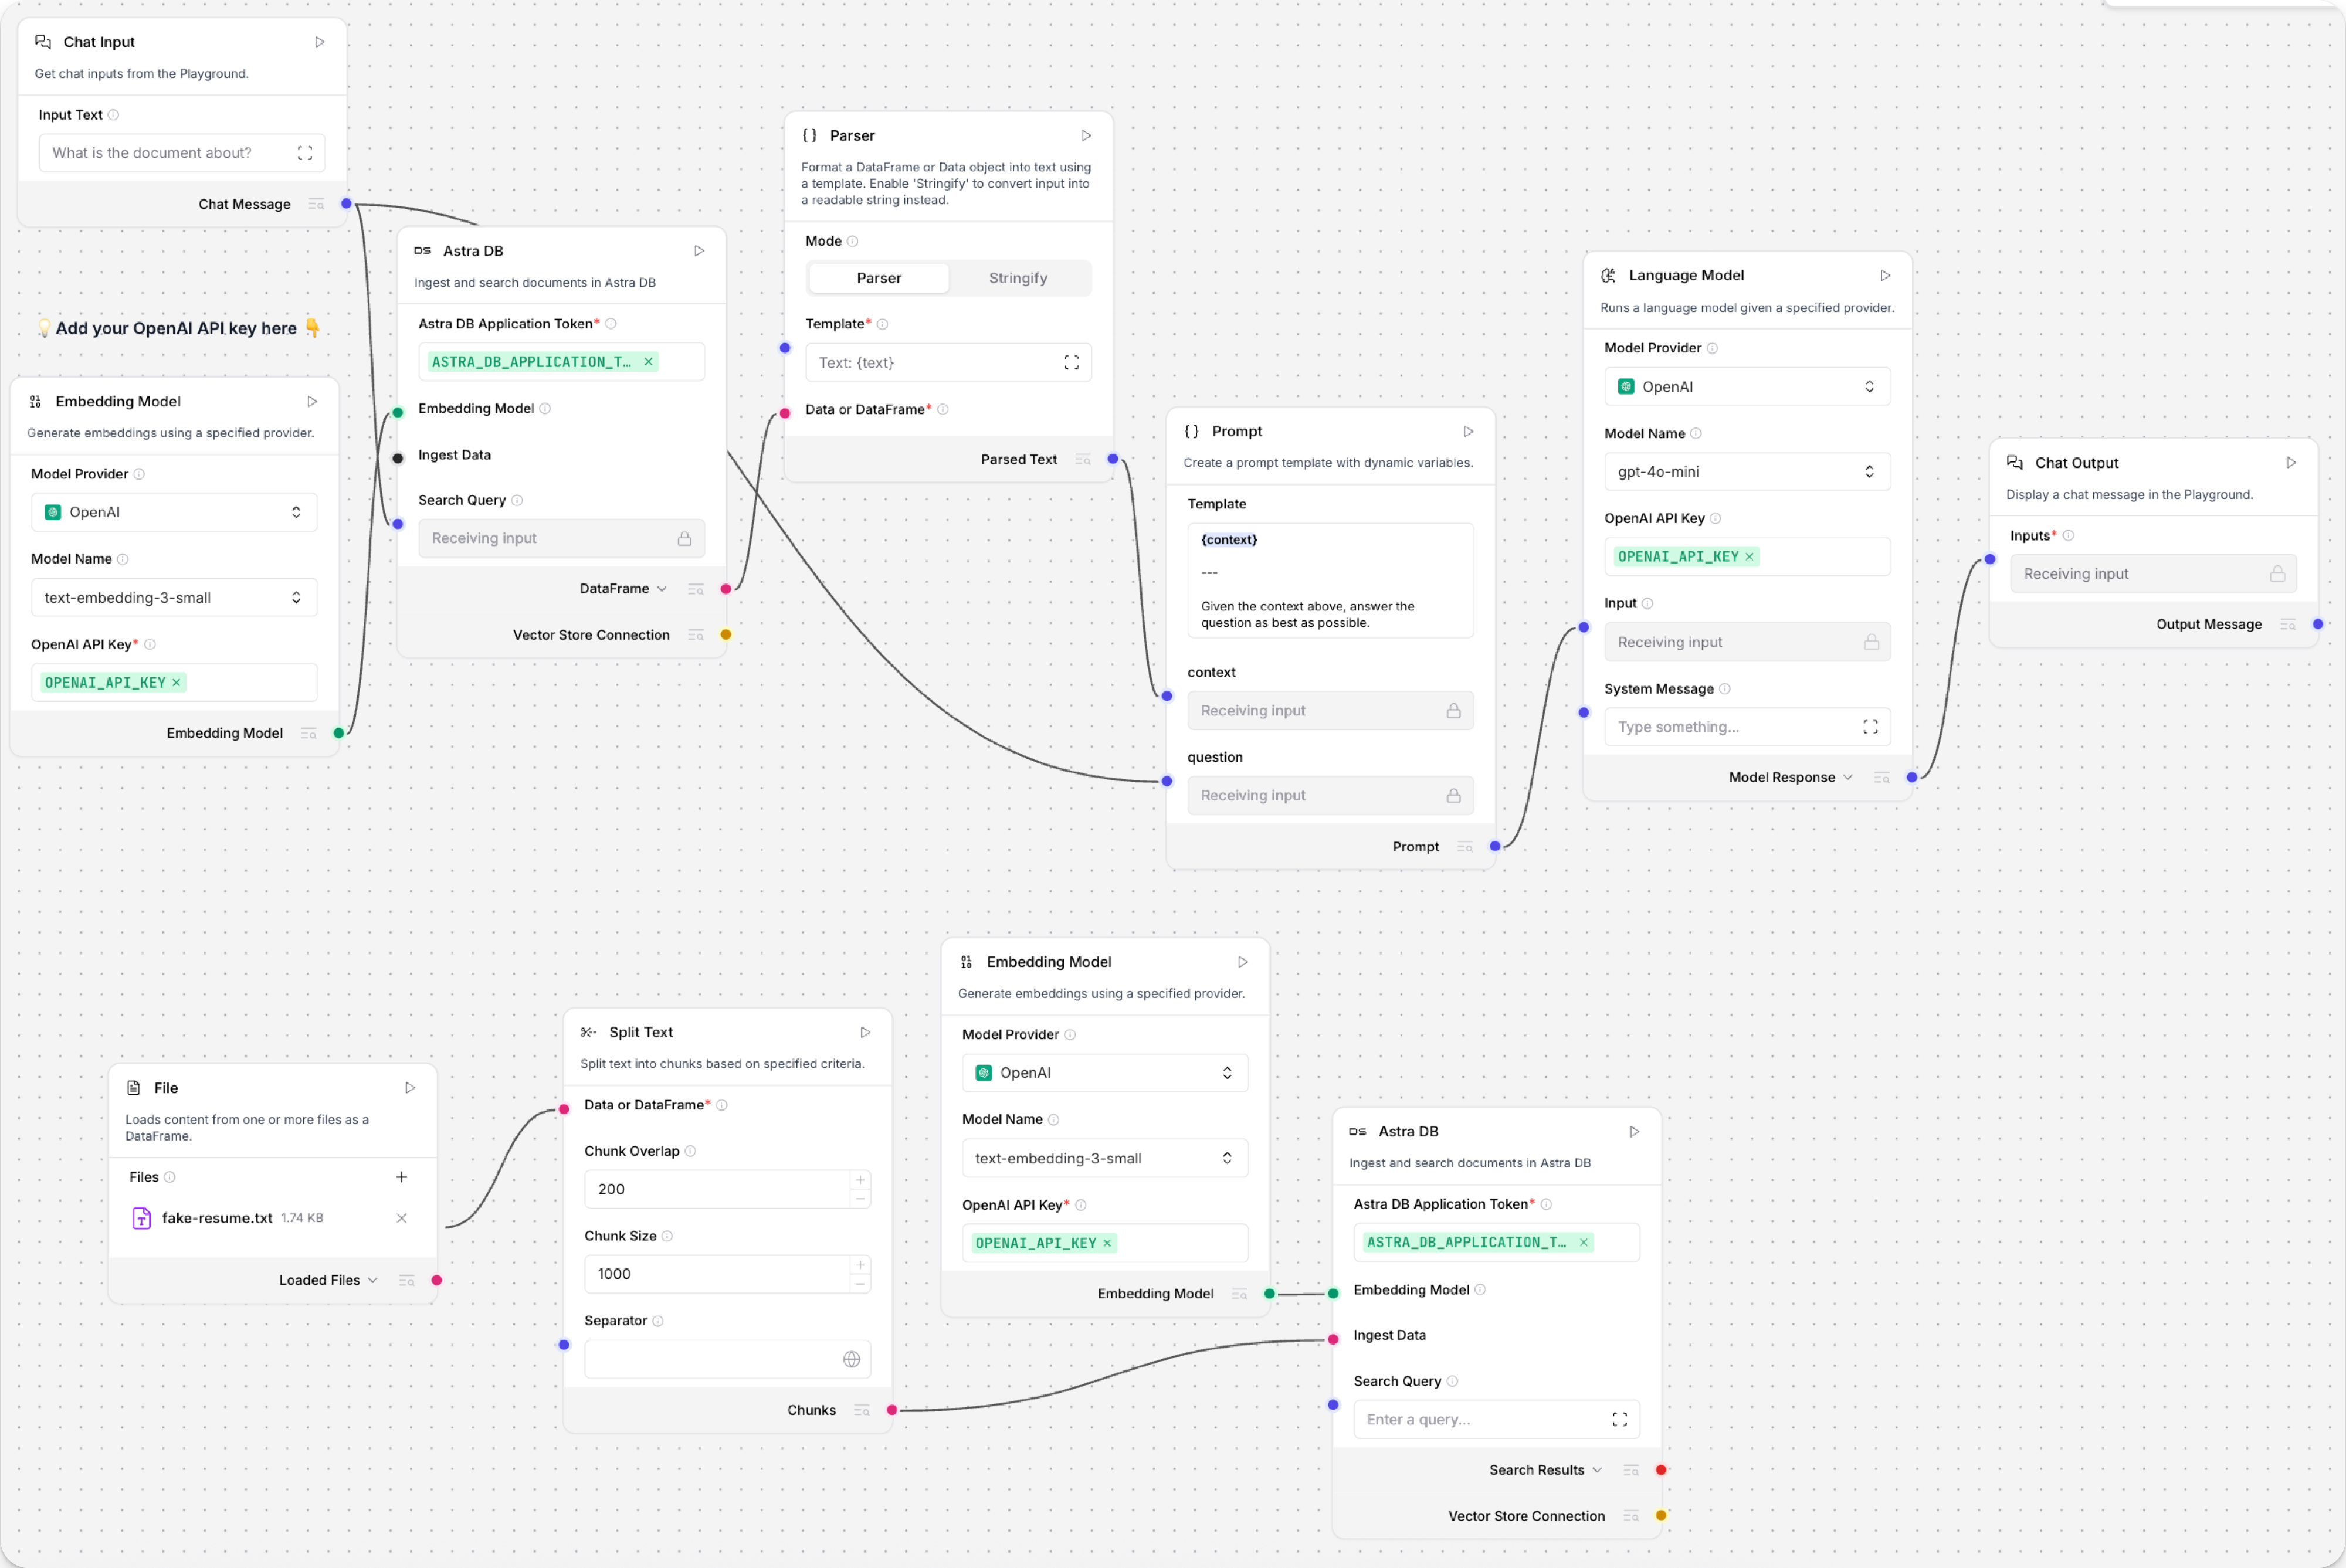Screen dimensions: 2346x1568
Task: Expand the Input Text field editor
Action: (x=305, y=153)
